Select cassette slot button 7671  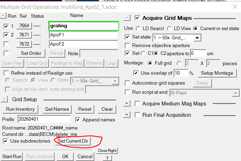tap(24, 35)
